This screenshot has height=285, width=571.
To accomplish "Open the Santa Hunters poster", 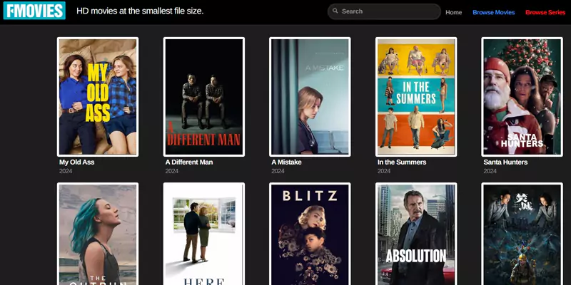I will [522, 97].
